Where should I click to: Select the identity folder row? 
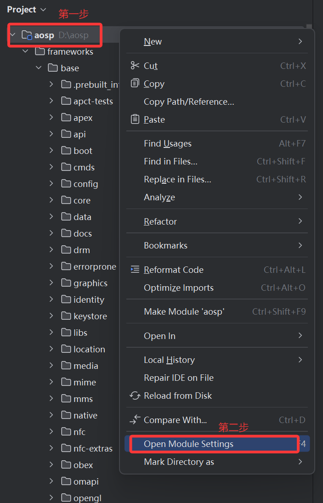pyautogui.click(x=60, y=300)
